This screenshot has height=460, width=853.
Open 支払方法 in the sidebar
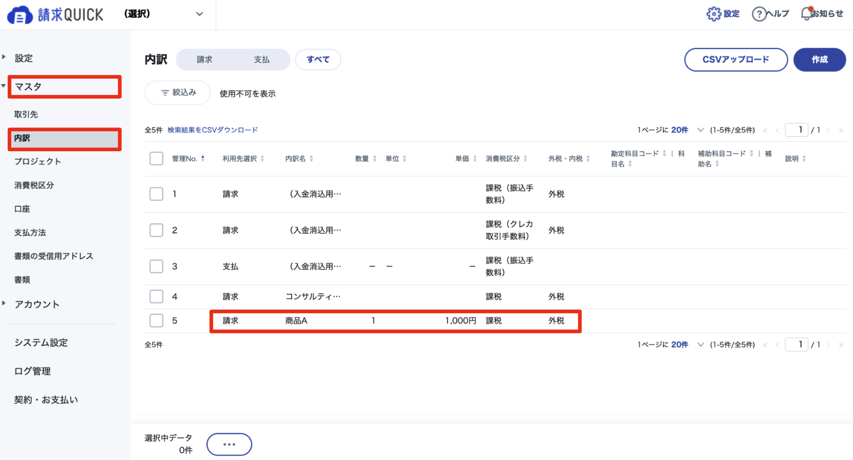coord(30,232)
